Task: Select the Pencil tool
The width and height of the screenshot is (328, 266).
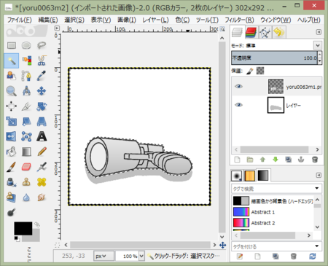Action: 42,152
